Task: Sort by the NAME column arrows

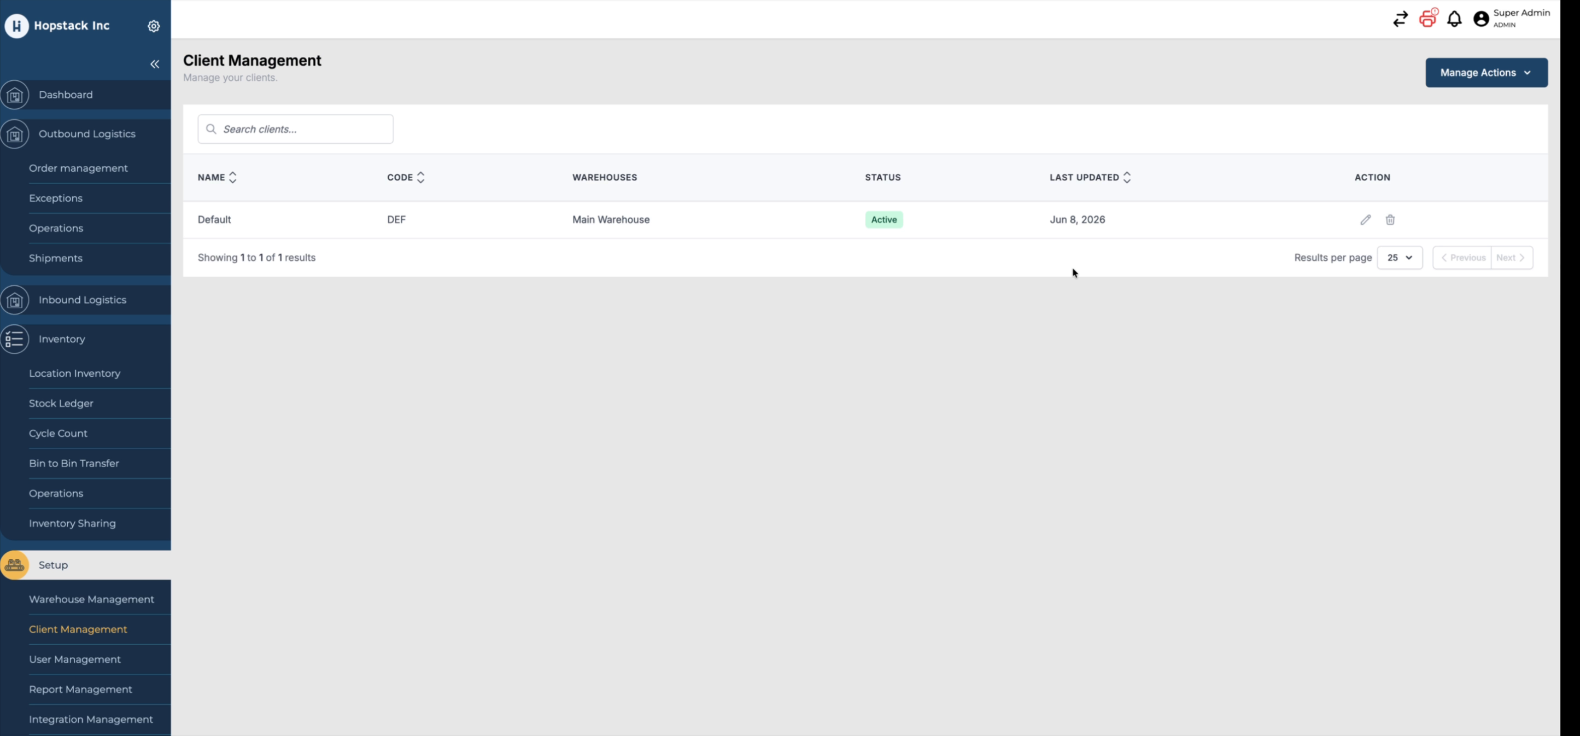Action: [x=232, y=177]
